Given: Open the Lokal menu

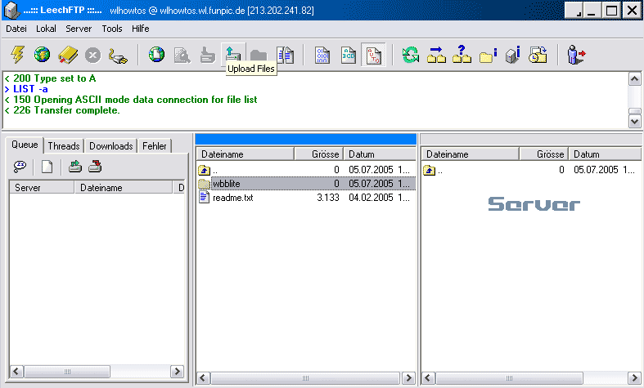Looking at the screenshot, I should 46,29.
